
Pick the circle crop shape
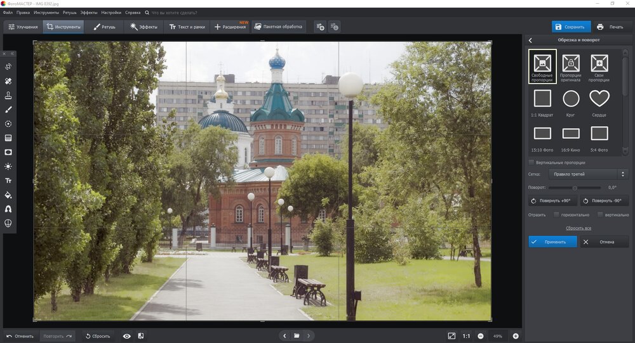coord(571,99)
